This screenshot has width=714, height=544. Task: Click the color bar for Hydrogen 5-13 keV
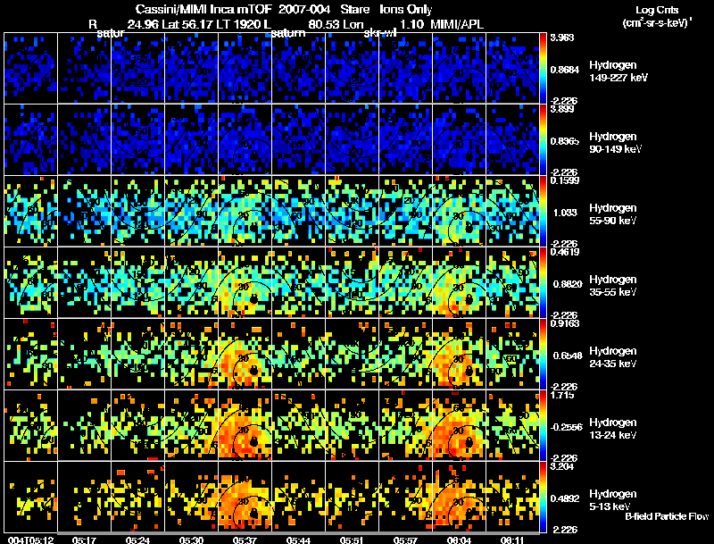tap(543, 497)
